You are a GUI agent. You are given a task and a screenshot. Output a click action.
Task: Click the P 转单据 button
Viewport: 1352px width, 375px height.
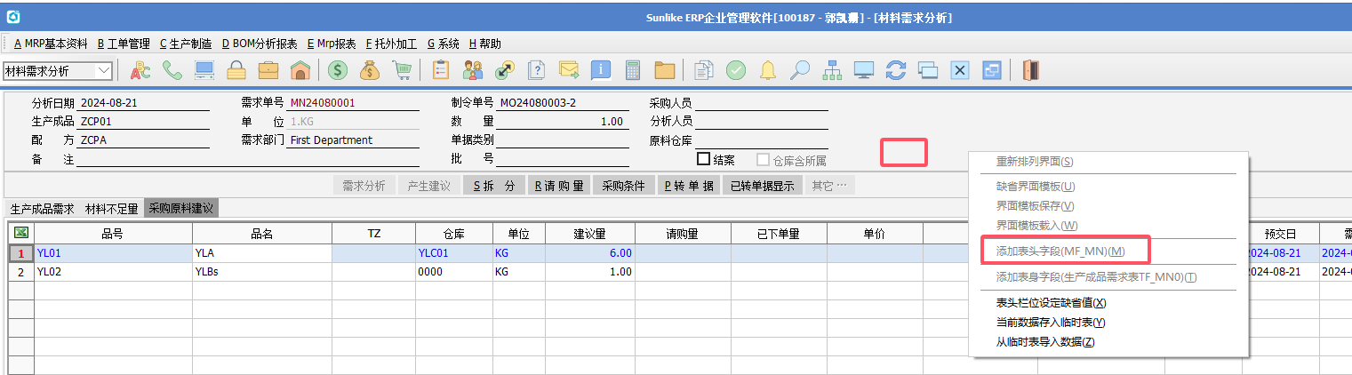689,186
